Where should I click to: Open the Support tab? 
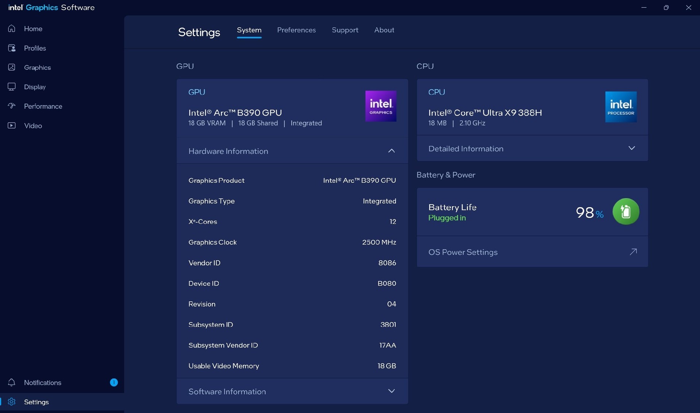(x=345, y=30)
